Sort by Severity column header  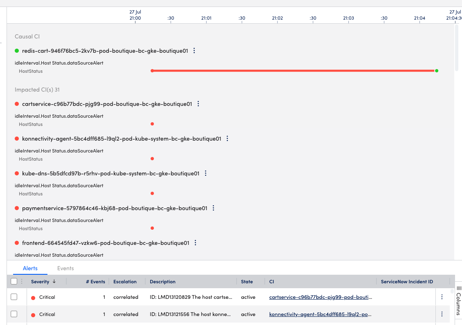tap(40, 281)
